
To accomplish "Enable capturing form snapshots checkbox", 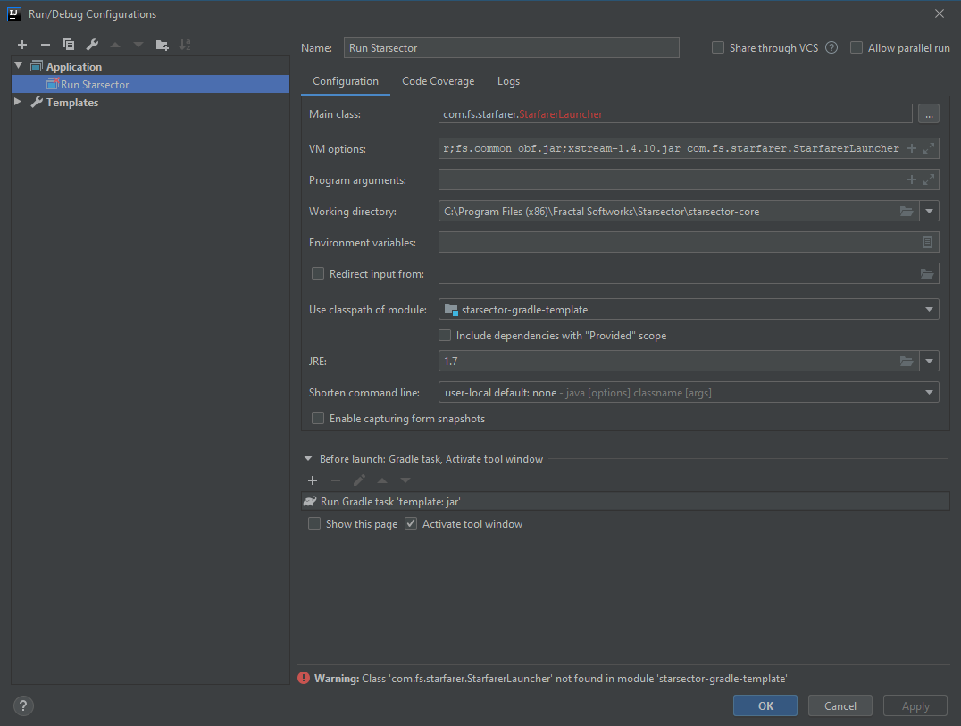I will click(317, 418).
